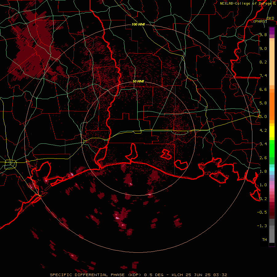This screenshot has width=277, height=277.
Task: Click the TH threshold label
Action: [x=264, y=240]
